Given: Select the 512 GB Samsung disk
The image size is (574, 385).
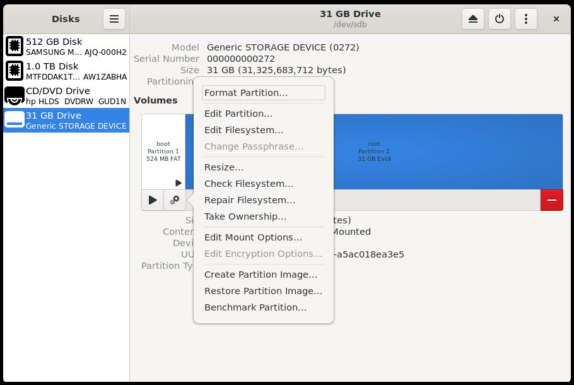Looking at the screenshot, I should tap(66, 47).
